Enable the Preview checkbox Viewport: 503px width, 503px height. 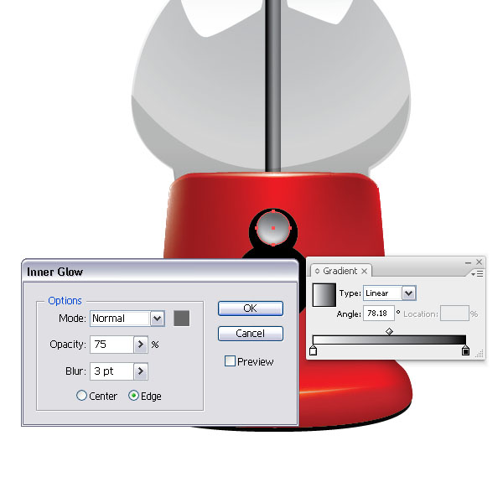click(230, 360)
